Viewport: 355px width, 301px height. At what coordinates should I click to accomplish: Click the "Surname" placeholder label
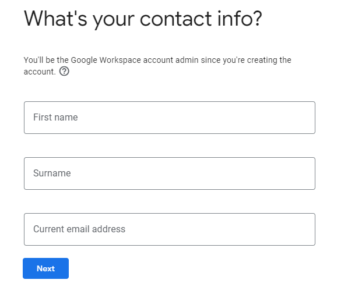point(52,173)
